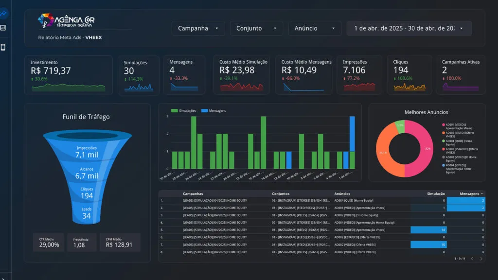The height and width of the screenshot is (280, 498).
Task: Open the trend line chart sidebar icon
Action: 3,13
